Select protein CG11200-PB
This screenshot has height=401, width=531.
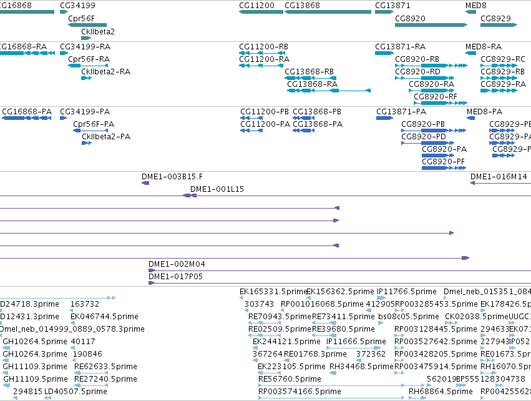[x=251, y=118]
